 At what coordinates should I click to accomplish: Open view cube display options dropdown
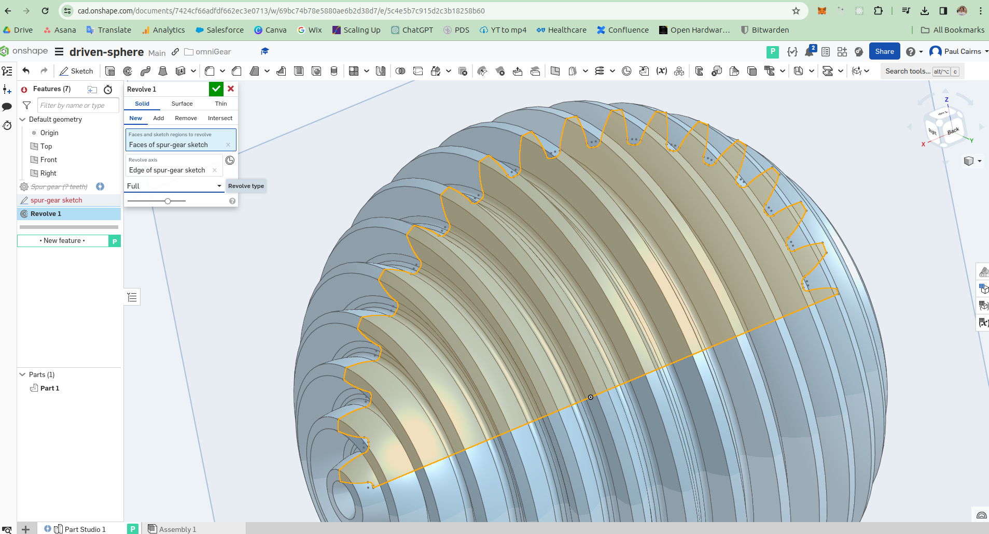[x=973, y=161]
